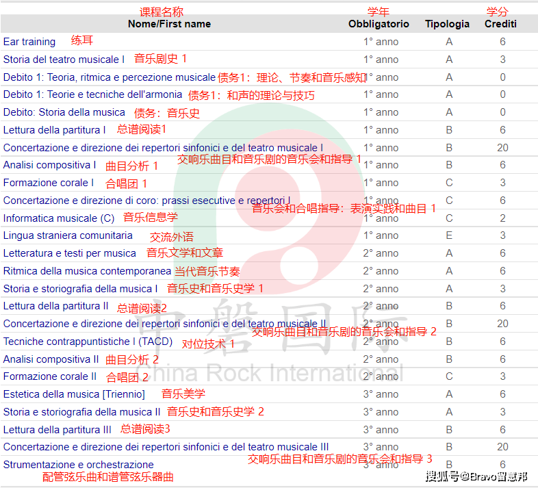Click 1° anno in Analisi compositiva I row
This screenshot has width=538, height=488.
click(381, 165)
